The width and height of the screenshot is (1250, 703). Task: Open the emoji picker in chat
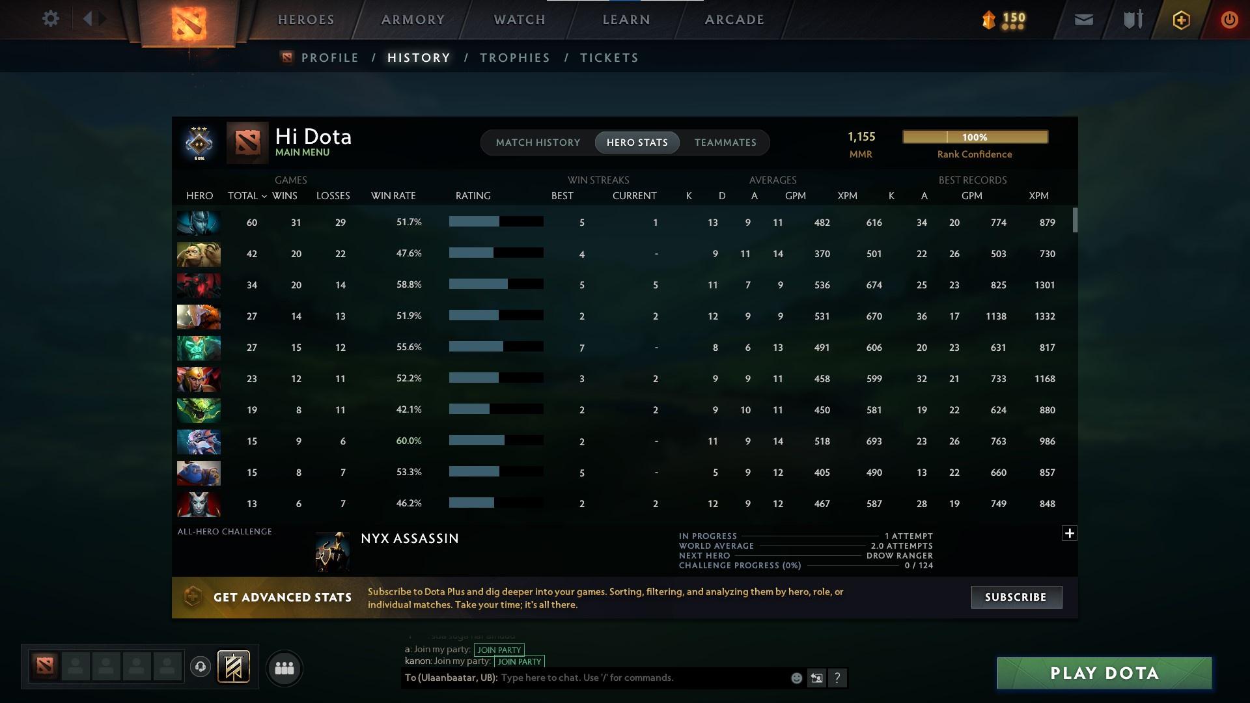click(796, 678)
